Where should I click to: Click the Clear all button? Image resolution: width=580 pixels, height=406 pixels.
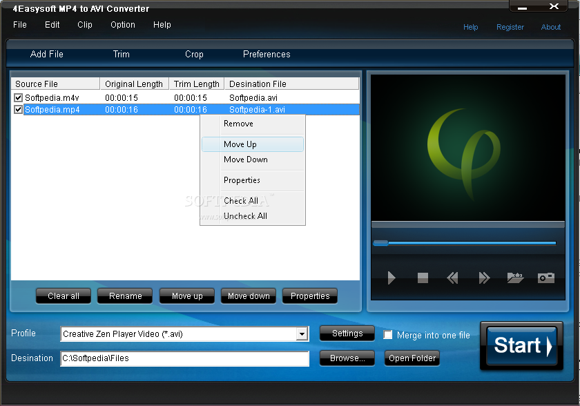(64, 296)
